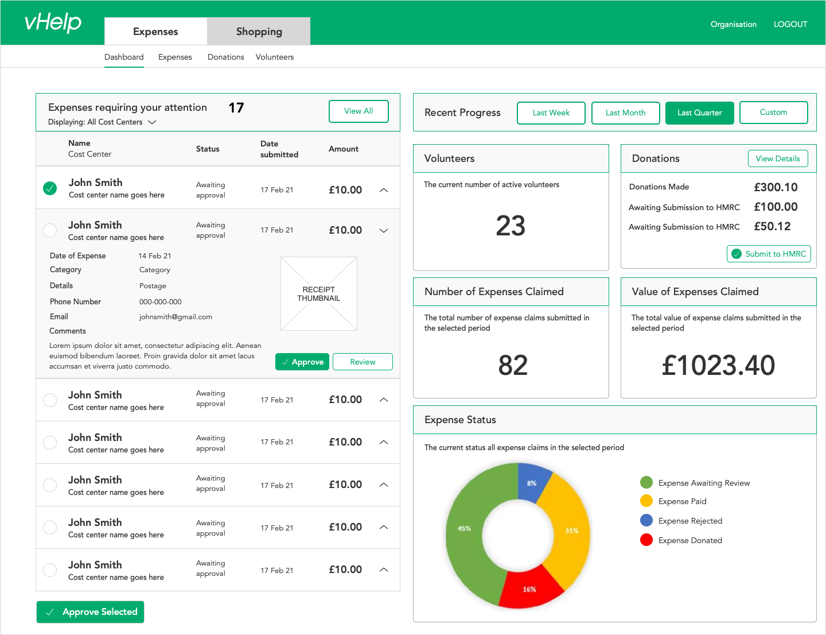The height and width of the screenshot is (635, 826).
Task: Click the £300.10 Donations Made amount
Action: pyautogui.click(x=776, y=187)
